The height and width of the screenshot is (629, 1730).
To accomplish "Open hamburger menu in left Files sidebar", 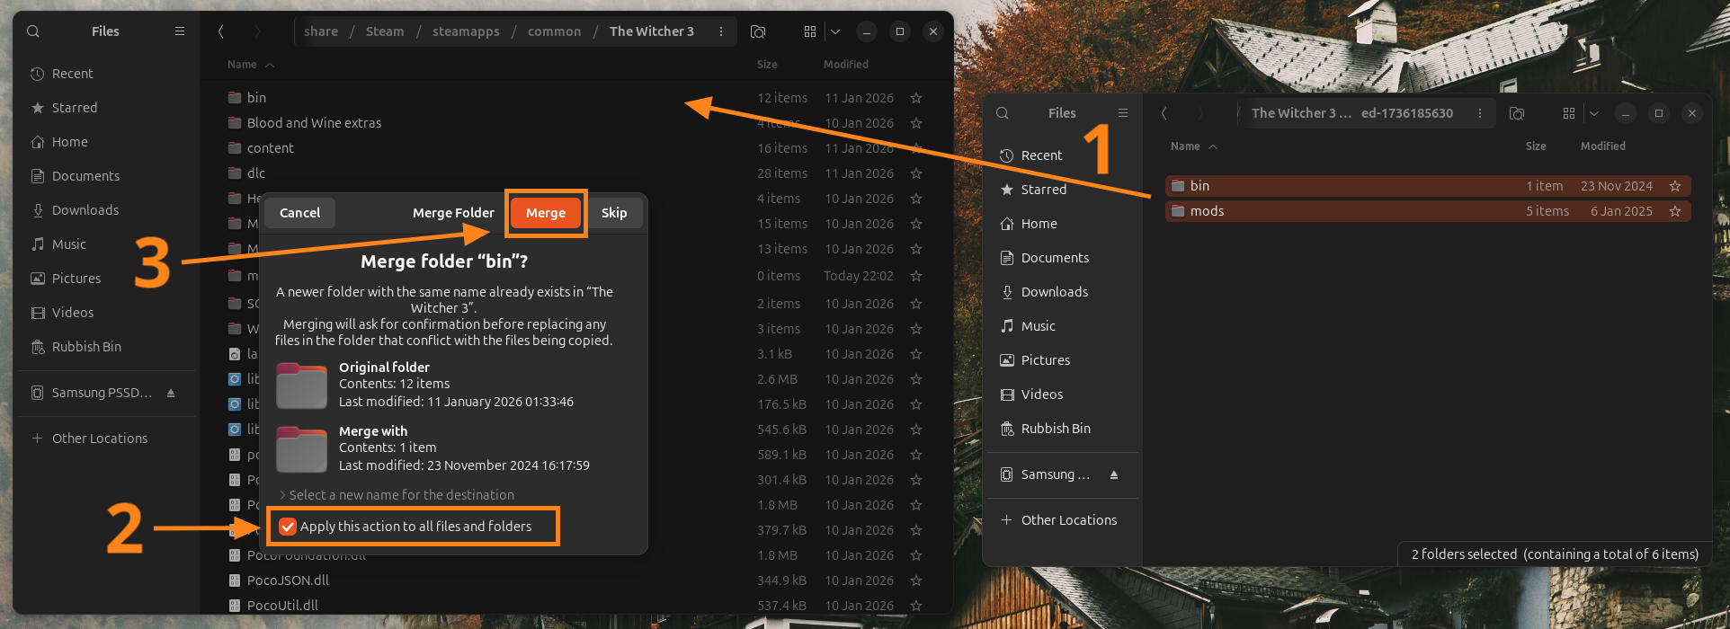I will click(x=180, y=31).
